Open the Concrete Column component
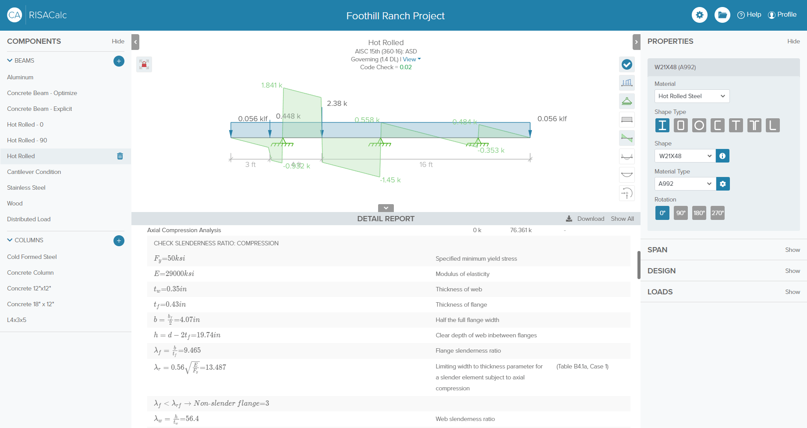Screen dimensions: 807x428 30,272
